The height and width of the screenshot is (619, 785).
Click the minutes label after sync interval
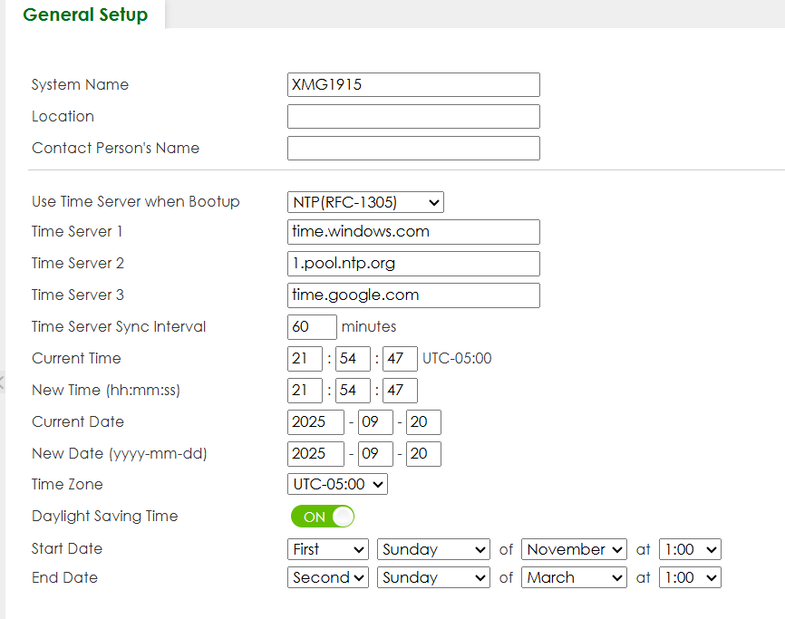tap(369, 327)
